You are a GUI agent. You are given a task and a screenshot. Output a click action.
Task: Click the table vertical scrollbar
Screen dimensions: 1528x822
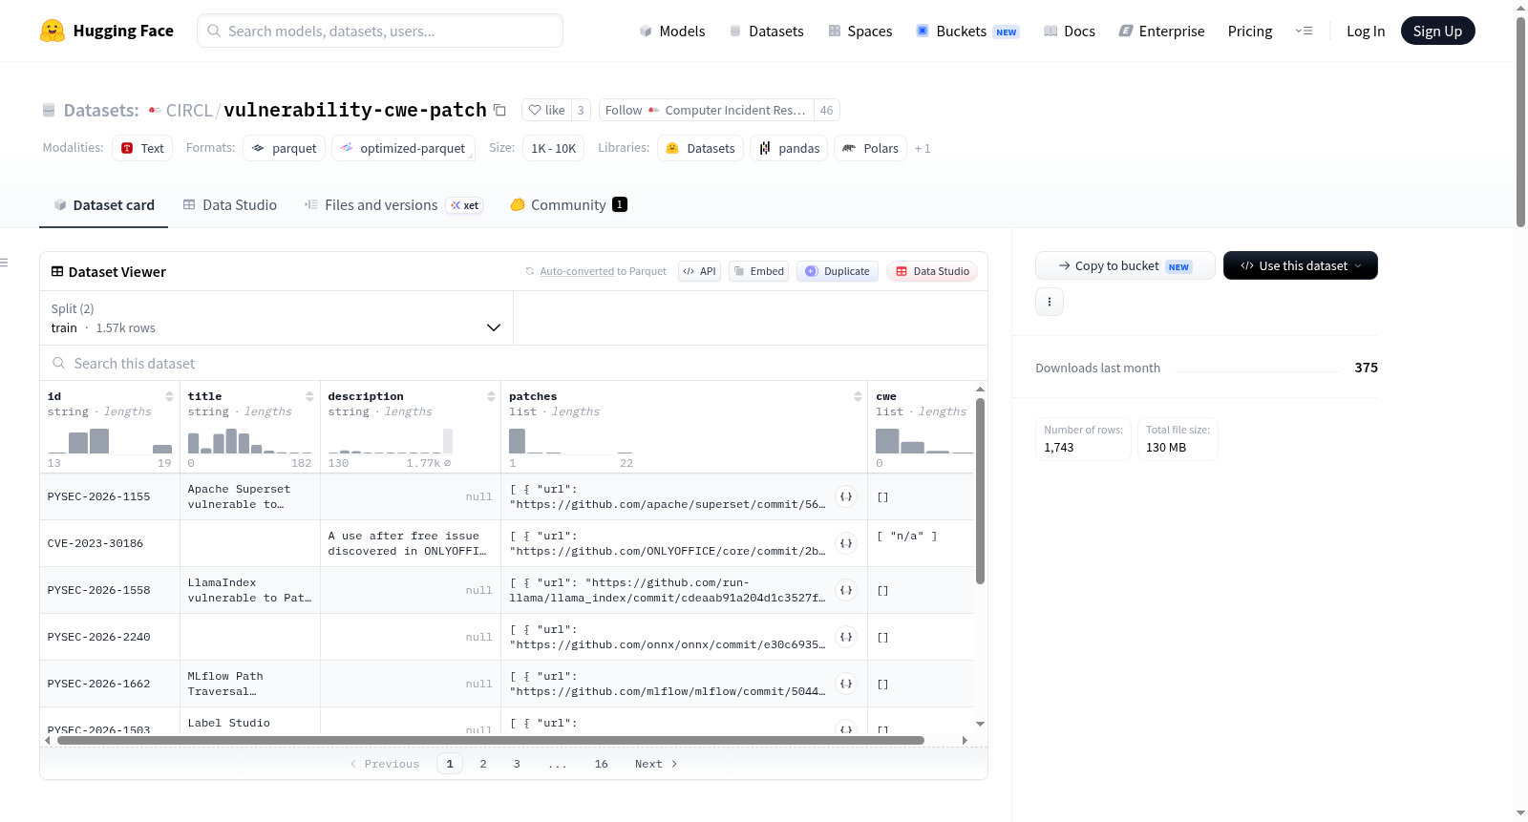coord(980,491)
